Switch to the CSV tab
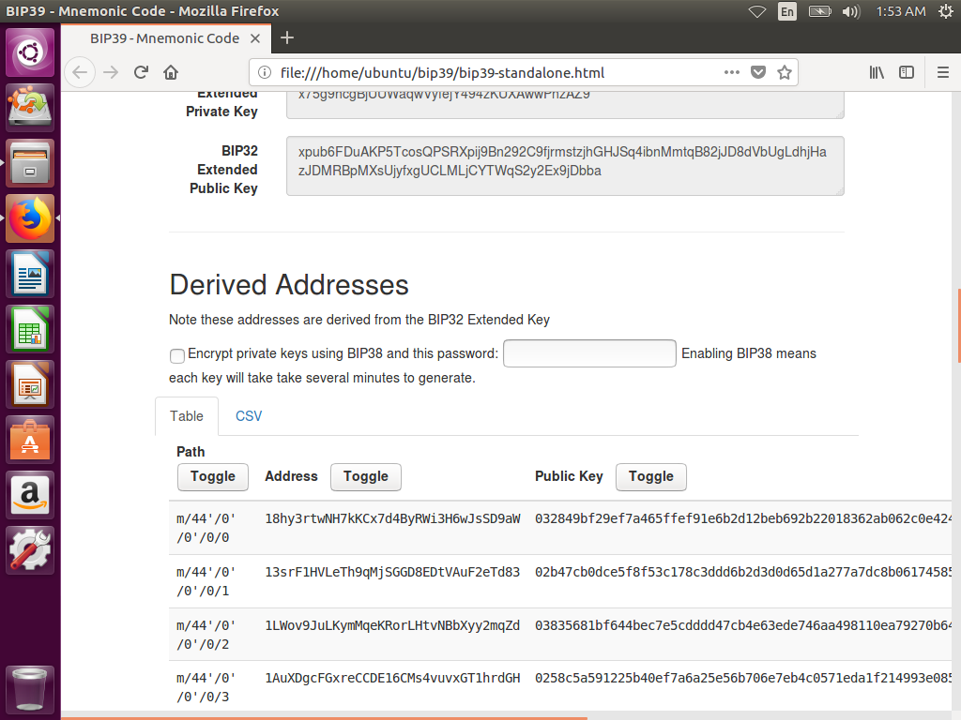961x720 pixels. pos(249,416)
